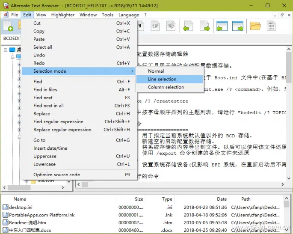Click the window with left arrow icon

(222, 27)
